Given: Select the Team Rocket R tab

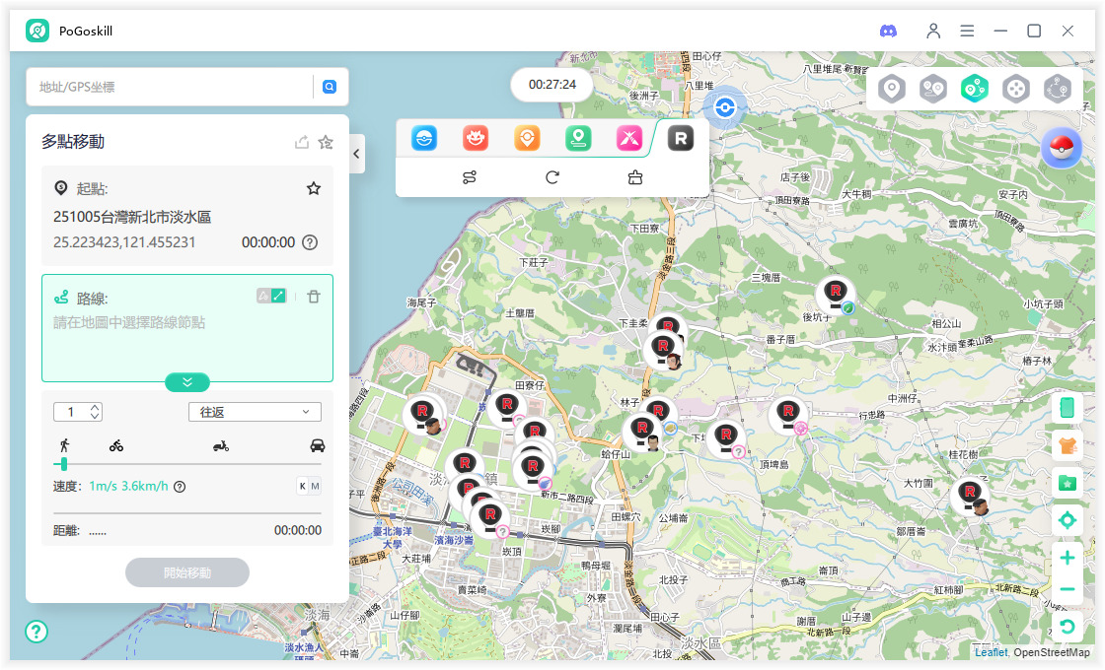Looking at the screenshot, I should coord(680,139).
